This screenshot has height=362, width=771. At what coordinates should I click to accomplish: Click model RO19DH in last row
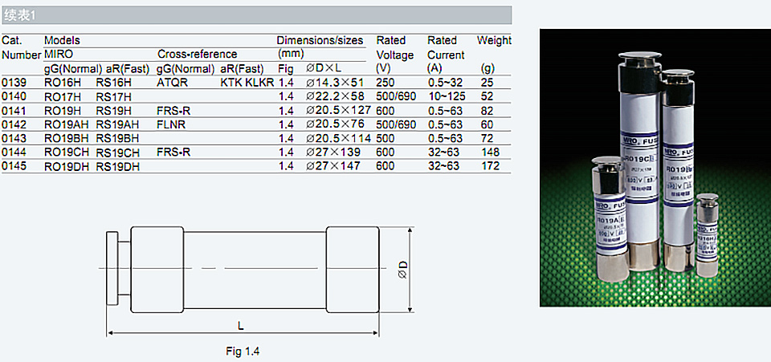tap(67, 166)
